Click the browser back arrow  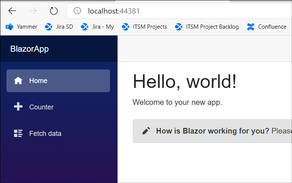[x=12, y=11]
